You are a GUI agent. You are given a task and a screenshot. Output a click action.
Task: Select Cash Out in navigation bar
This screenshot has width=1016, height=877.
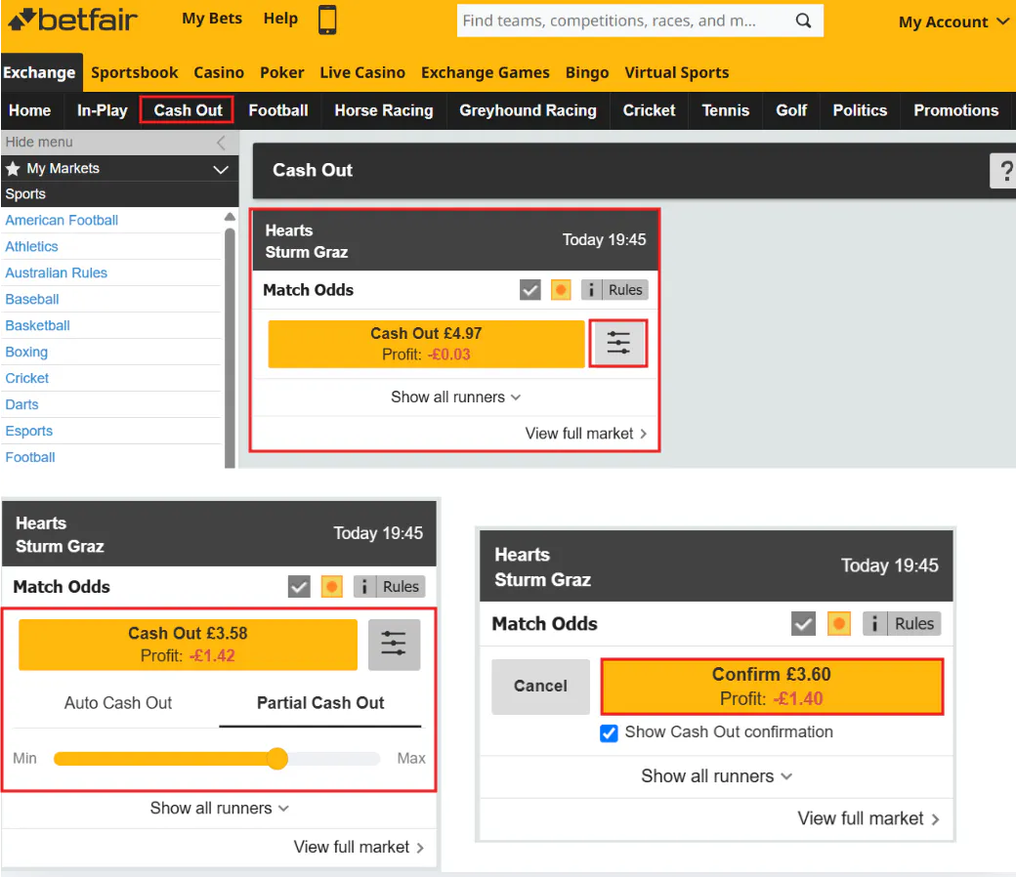click(188, 110)
